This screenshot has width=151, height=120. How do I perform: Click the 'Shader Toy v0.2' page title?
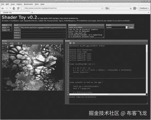[x=19, y=17]
